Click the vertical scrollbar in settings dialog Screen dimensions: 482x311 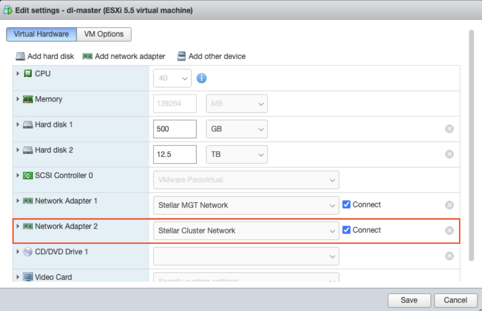pos(471,145)
